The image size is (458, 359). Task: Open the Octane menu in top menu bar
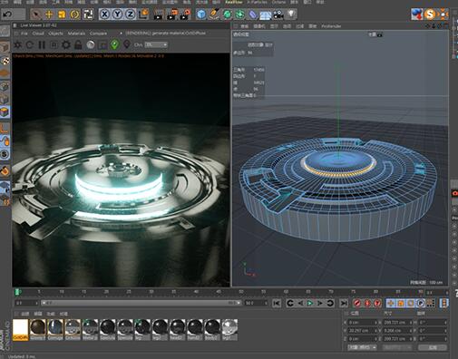click(278, 2)
